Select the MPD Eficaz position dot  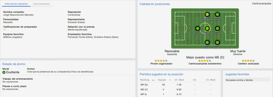217,42
